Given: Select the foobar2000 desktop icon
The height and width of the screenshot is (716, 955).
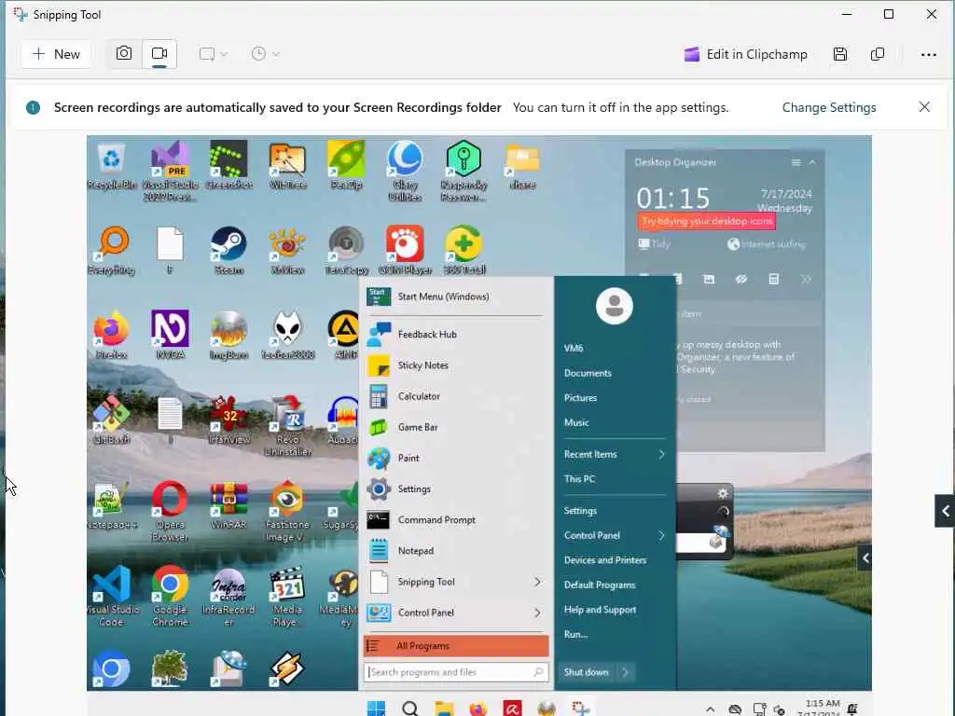Looking at the screenshot, I should pos(287,334).
